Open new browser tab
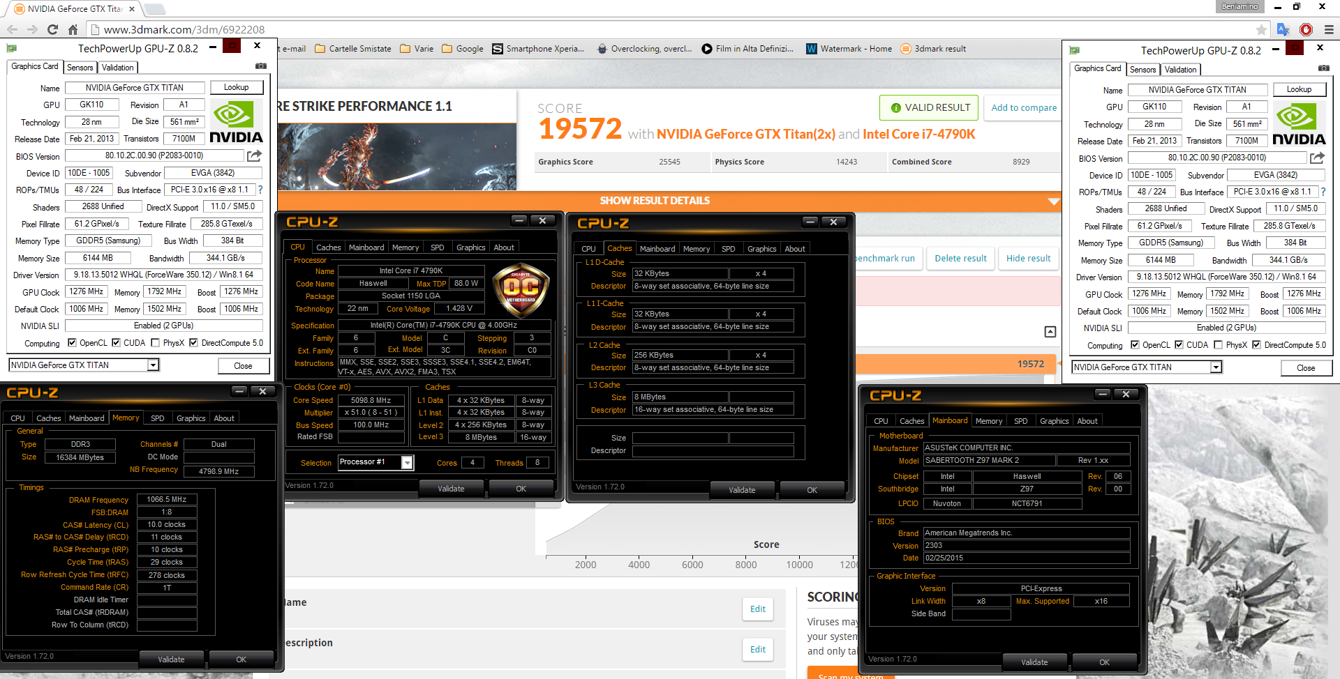 pos(154,9)
